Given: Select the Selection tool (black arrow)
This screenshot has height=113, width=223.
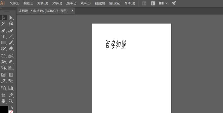Looking at the screenshot, I should 3,18.
